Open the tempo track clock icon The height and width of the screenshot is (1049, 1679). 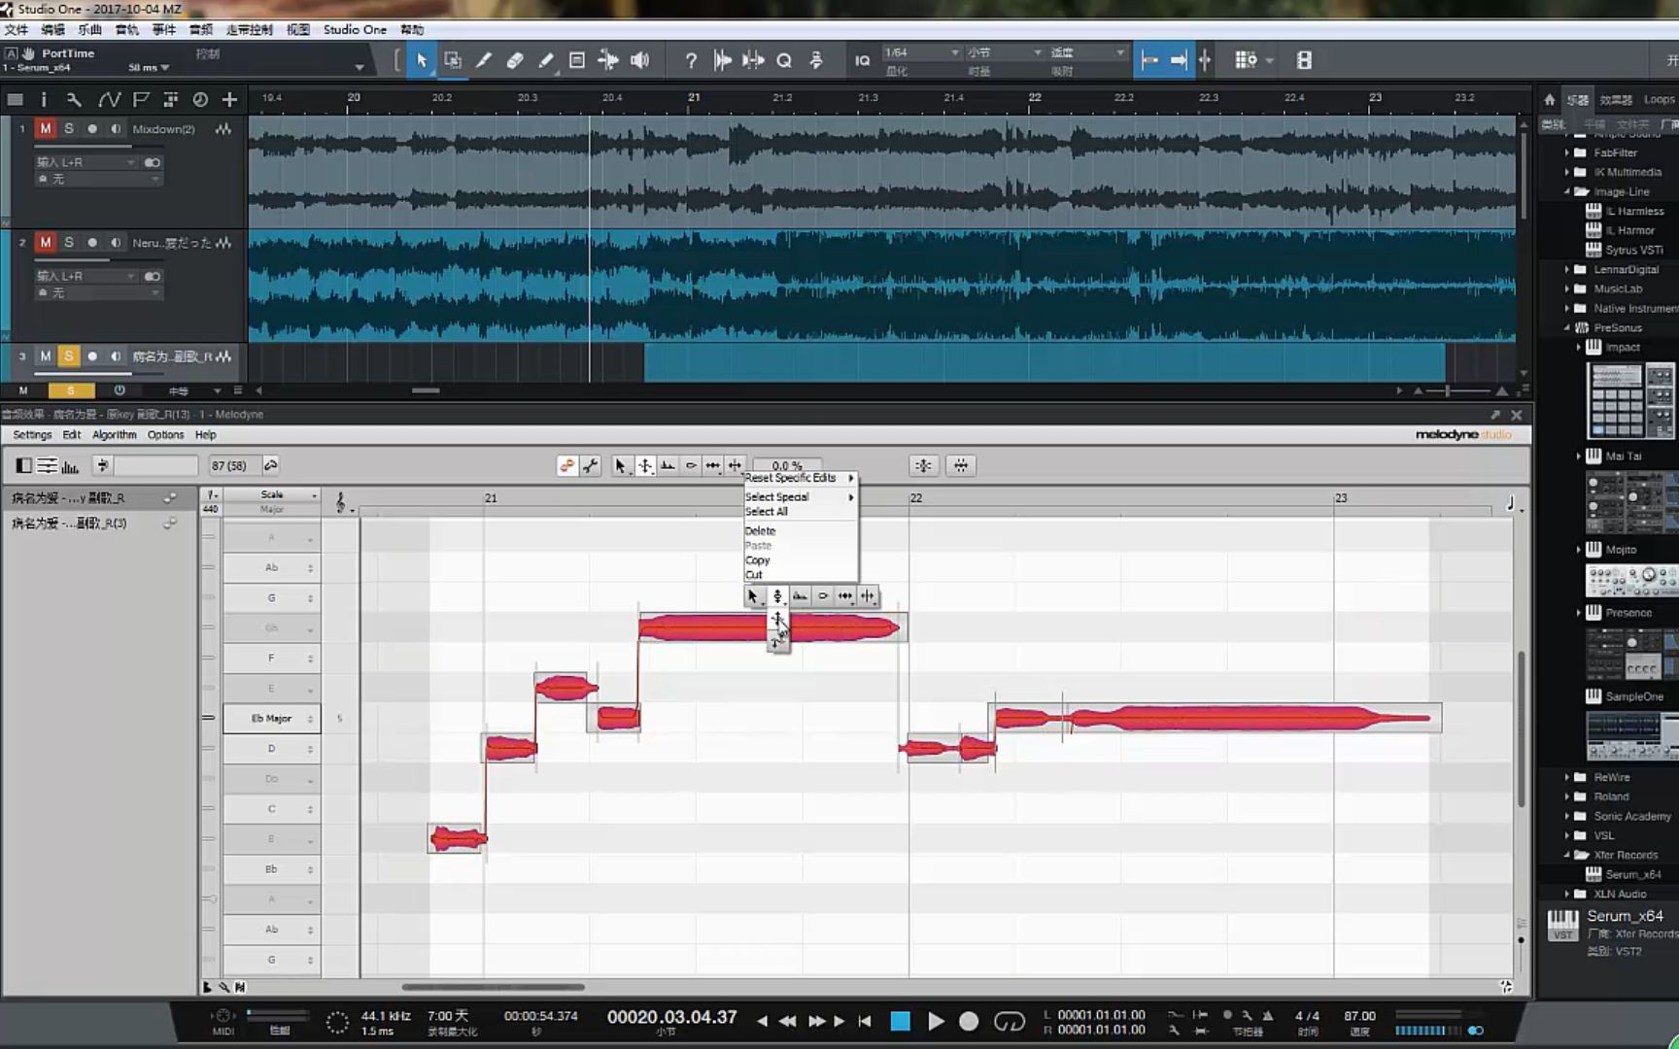coord(200,99)
